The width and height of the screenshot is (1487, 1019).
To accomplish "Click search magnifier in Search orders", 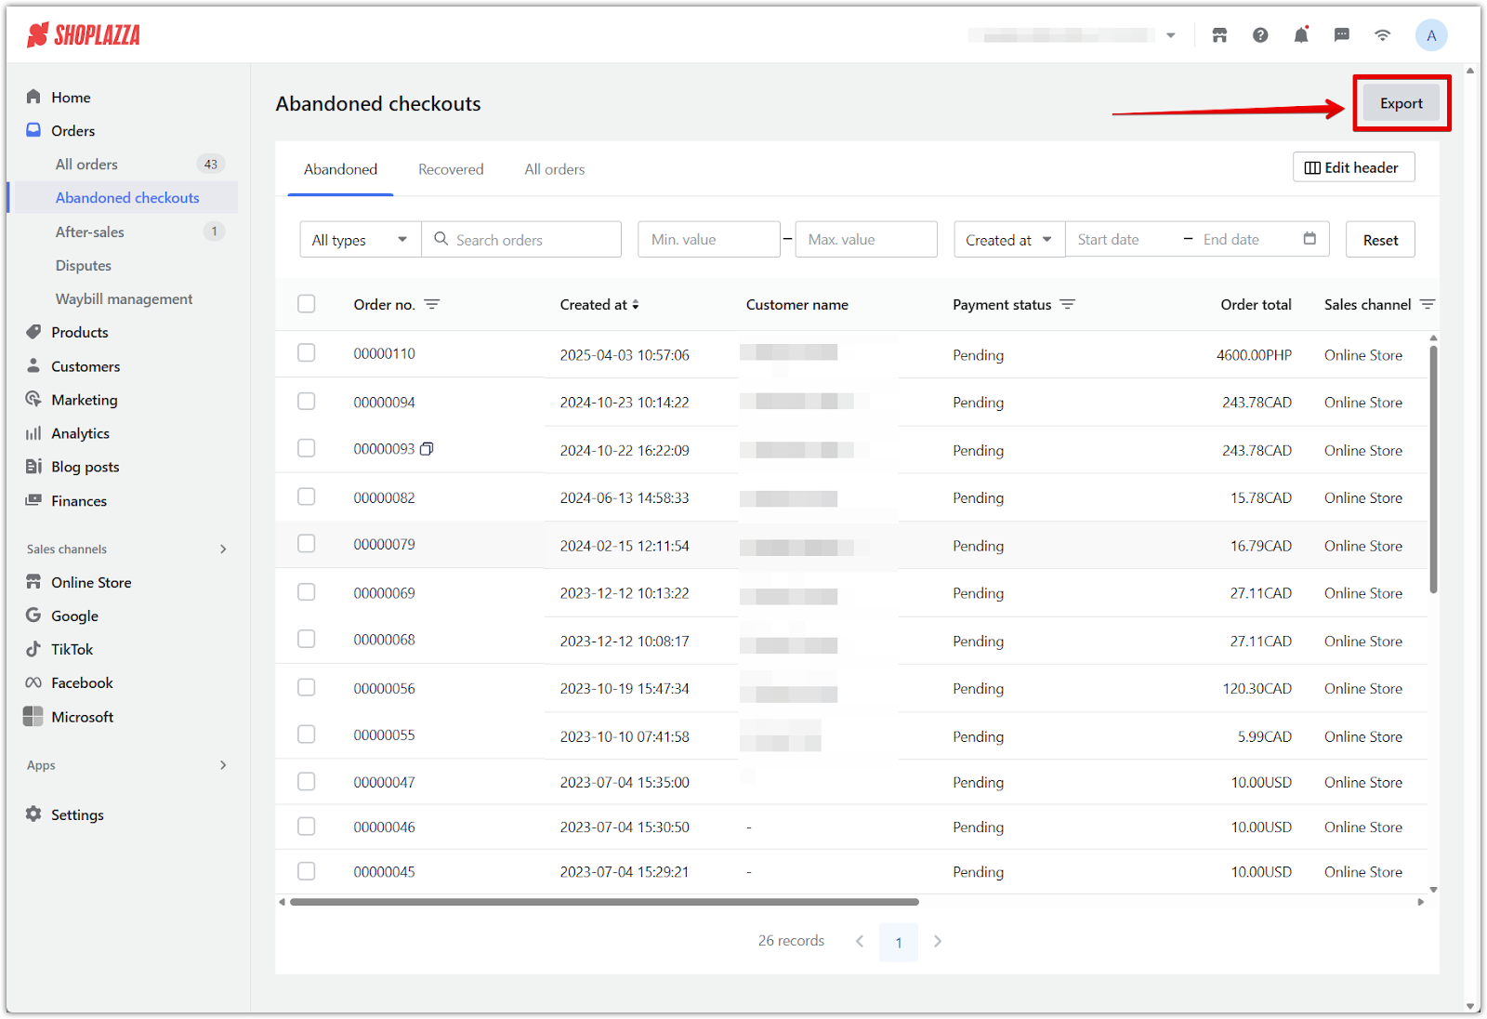I will (x=441, y=239).
